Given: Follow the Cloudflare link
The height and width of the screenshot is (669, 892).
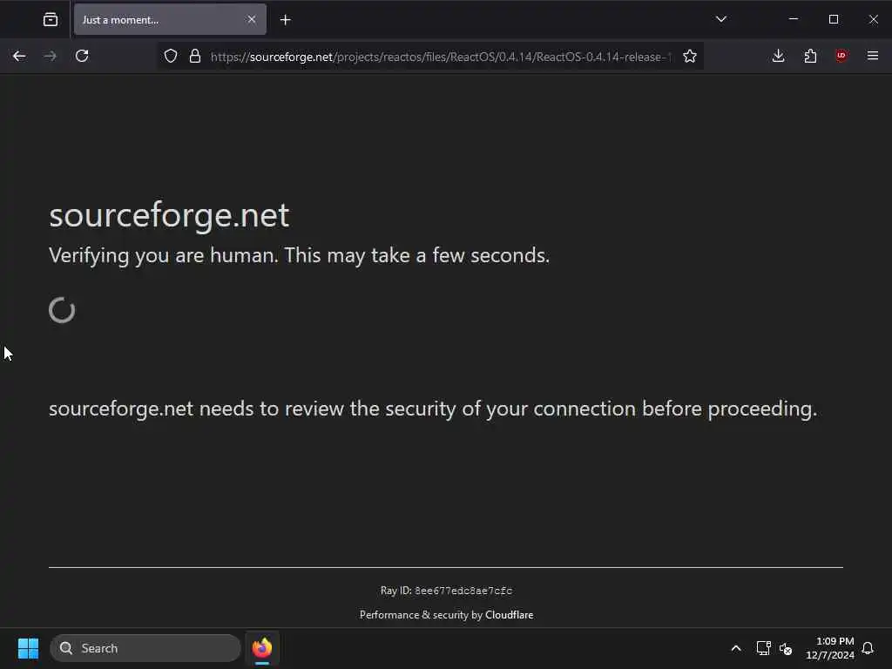Looking at the screenshot, I should (509, 615).
